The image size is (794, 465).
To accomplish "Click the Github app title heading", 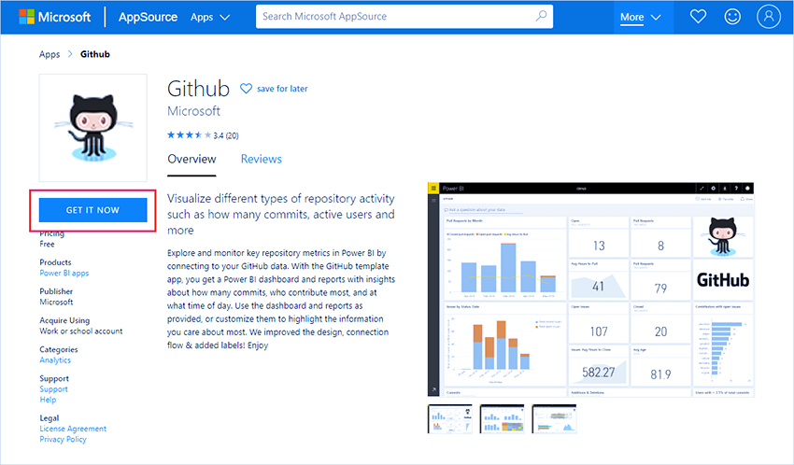I will click(x=198, y=89).
